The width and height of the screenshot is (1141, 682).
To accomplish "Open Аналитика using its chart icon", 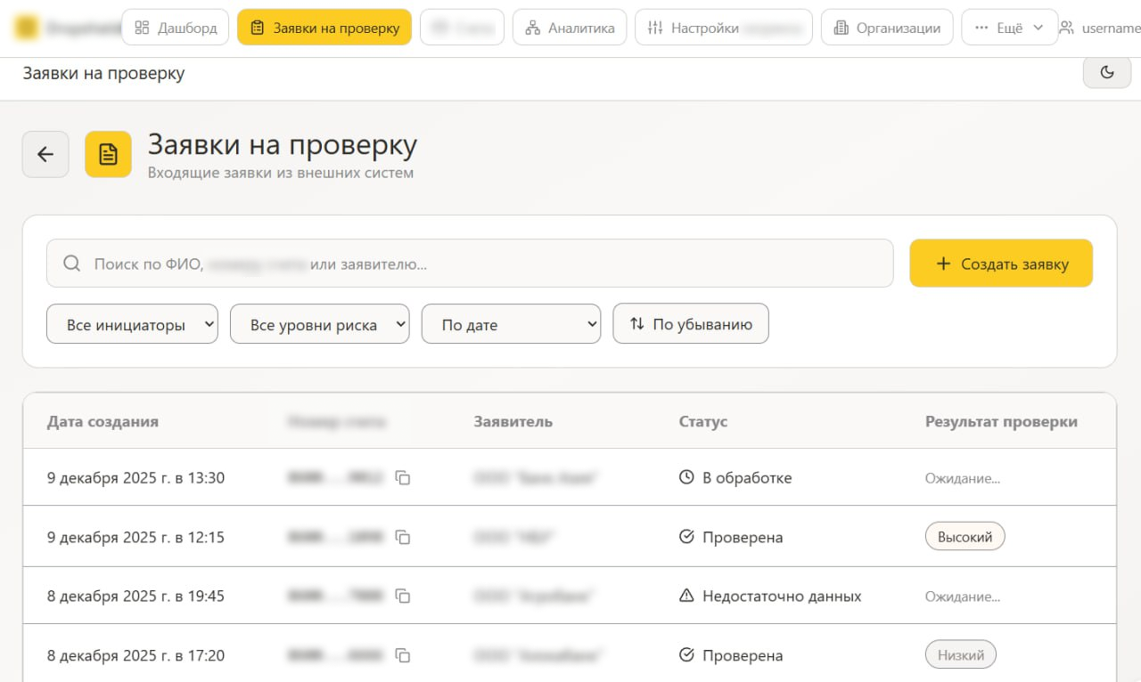I will click(x=533, y=28).
